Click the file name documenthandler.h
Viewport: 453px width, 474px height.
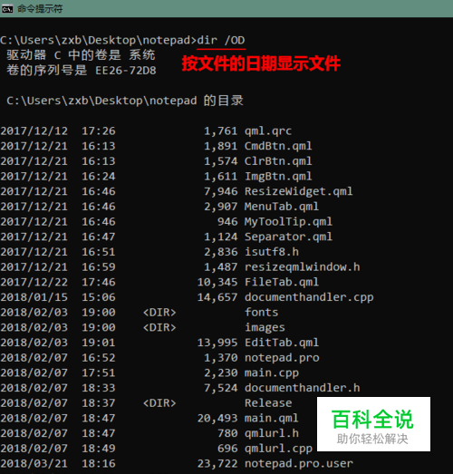point(303,388)
